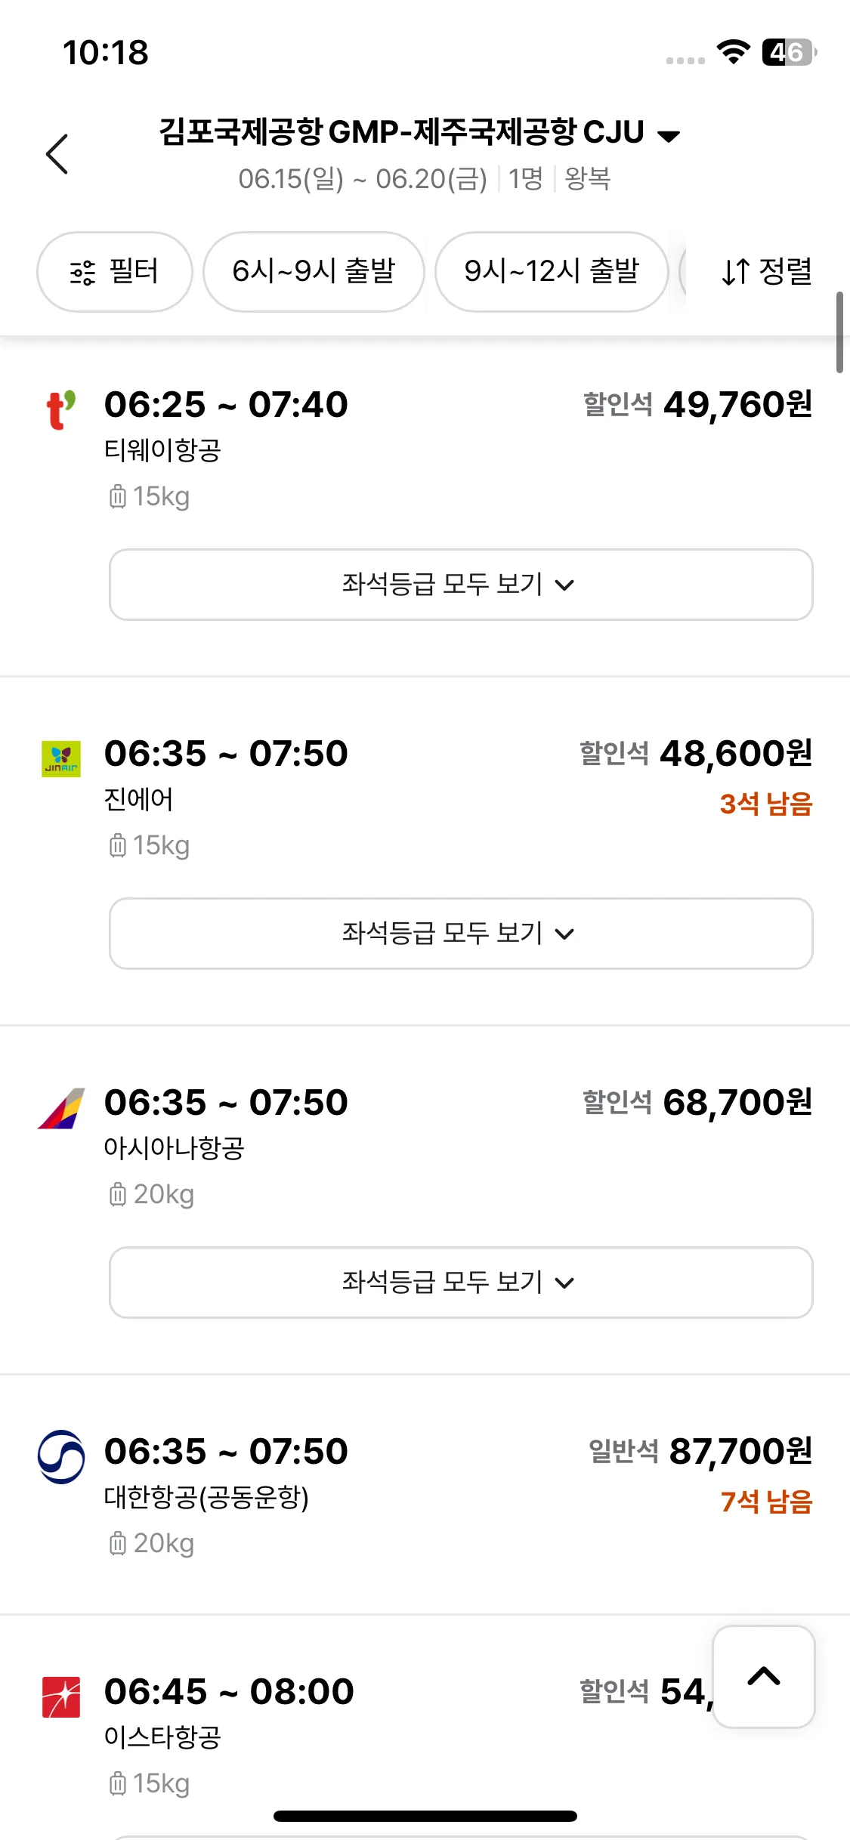Image resolution: width=850 pixels, height=1840 pixels.
Task: Open the 필터 filter icon button
Action: (115, 272)
